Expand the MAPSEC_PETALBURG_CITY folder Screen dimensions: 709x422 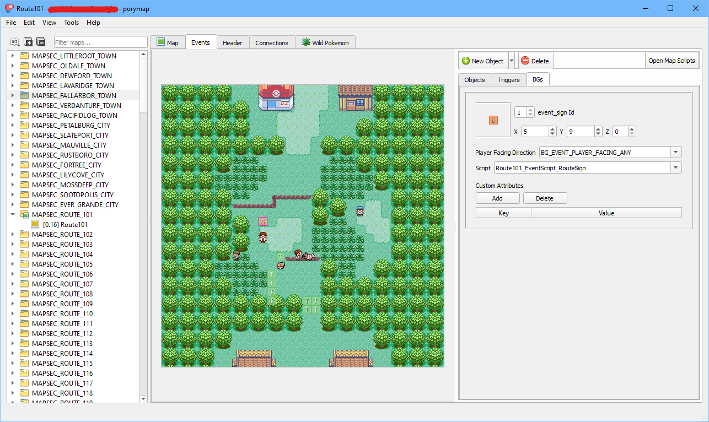[x=13, y=125]
